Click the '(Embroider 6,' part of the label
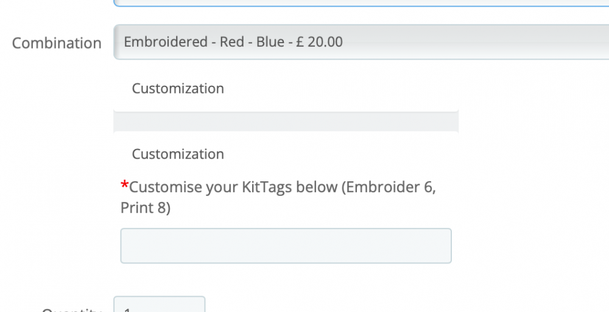 pyautogui.click(x=389, y=187)
